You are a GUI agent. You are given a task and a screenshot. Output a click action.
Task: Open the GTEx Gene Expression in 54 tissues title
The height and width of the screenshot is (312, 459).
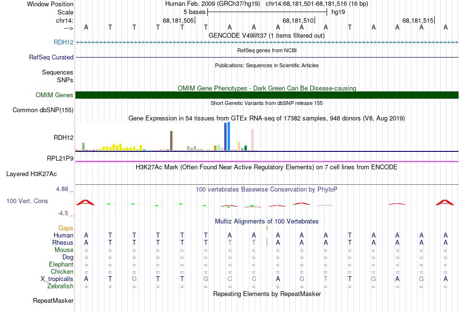point(267,119)
